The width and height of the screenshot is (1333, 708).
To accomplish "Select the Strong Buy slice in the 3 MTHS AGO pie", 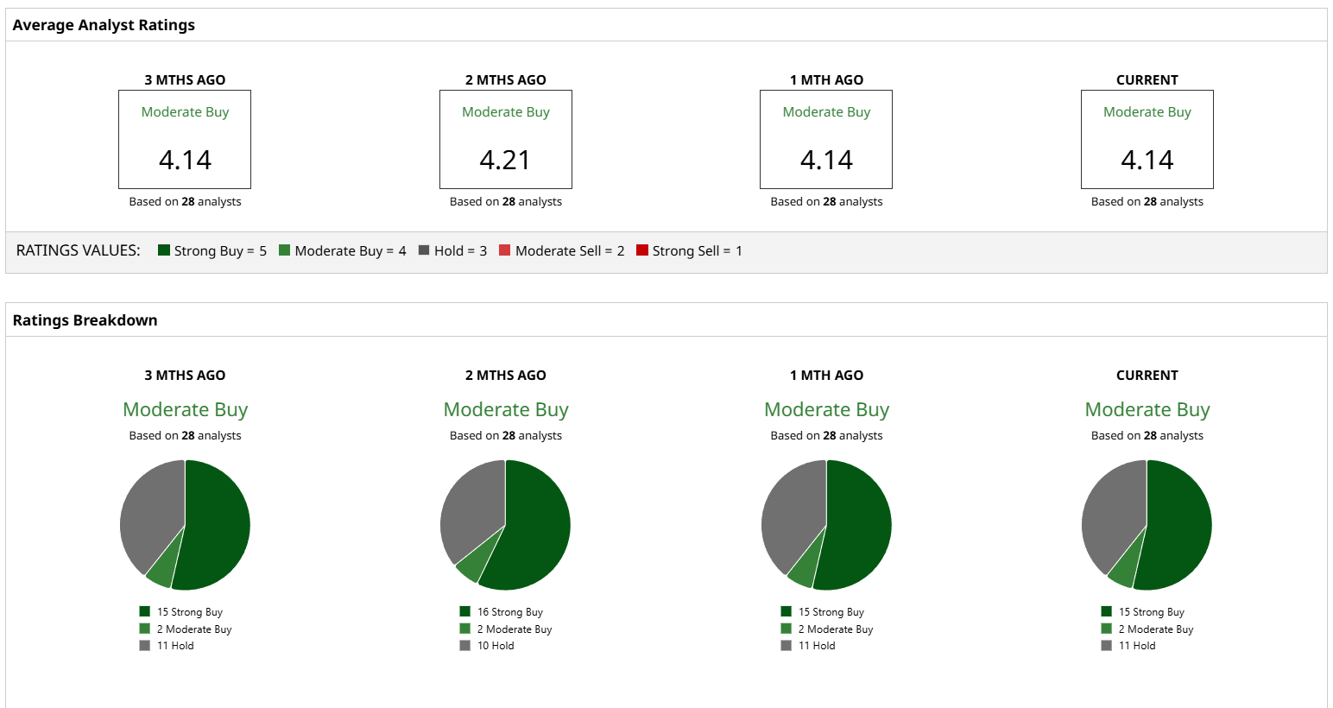I will [216, 525].
